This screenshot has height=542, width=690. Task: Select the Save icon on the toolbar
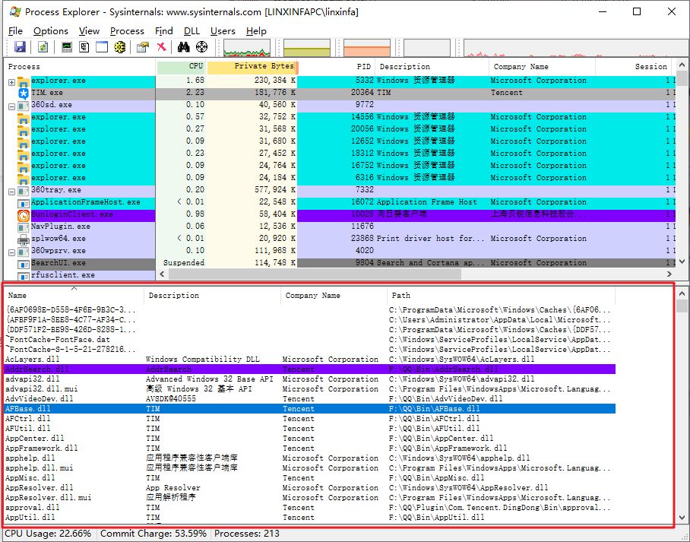click(19, 46)
